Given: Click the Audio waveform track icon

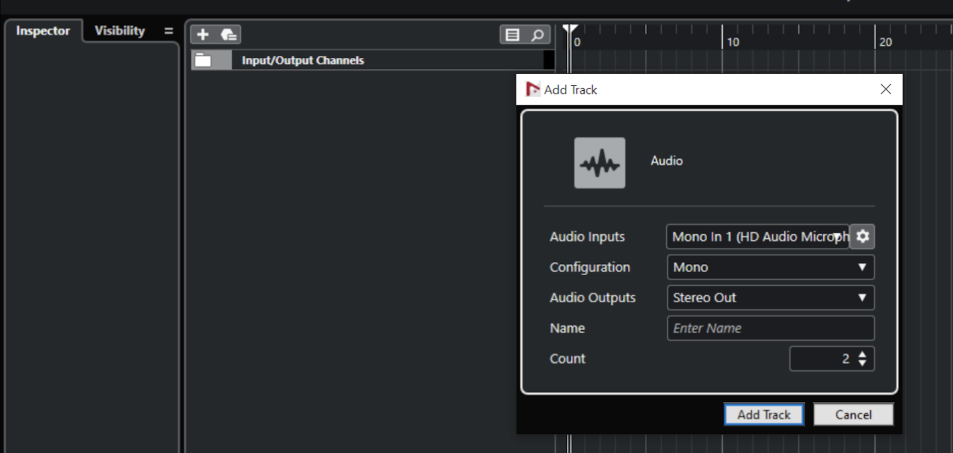Looking at the screenshot, I should click(599, 163).
